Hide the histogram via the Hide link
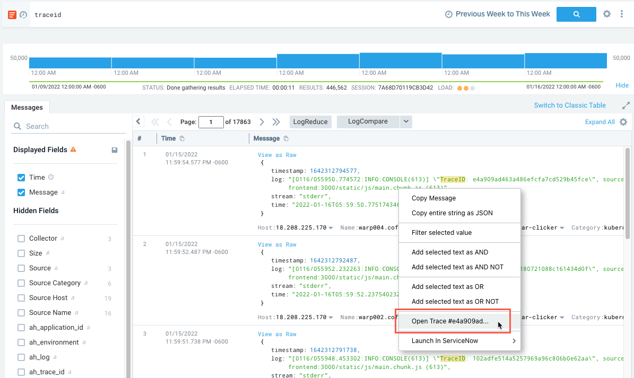The height and width of the screenshot is (378, 634). pyautogui.click(x=621, y=85)
